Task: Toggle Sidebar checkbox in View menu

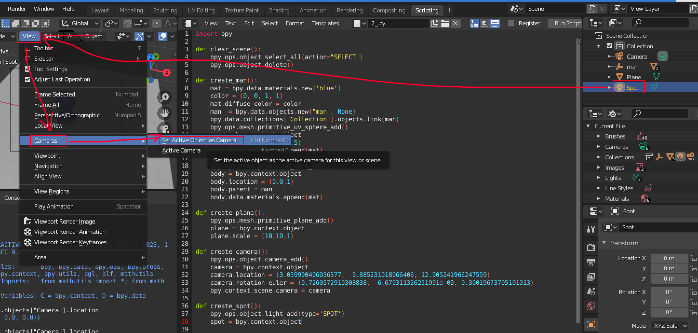Action: (27, 59)
